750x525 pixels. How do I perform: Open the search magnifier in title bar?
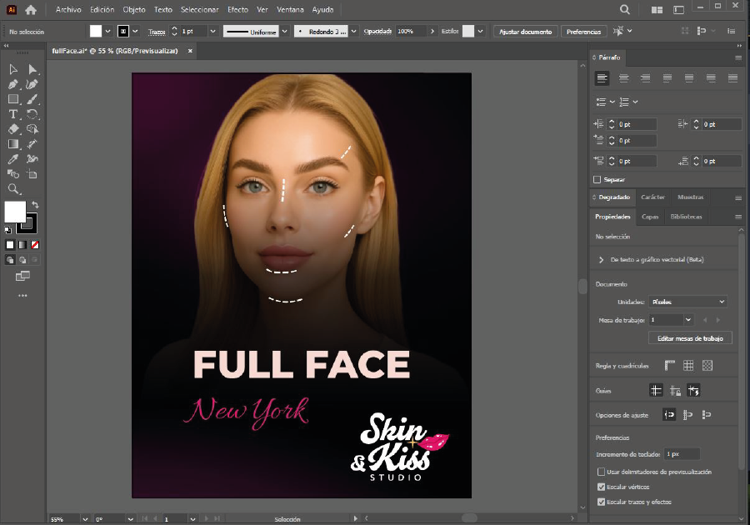(625, 9)
